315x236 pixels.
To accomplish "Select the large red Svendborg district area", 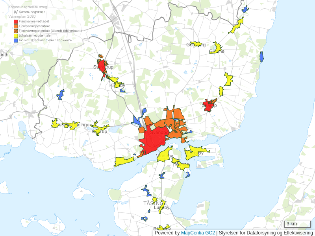I will click(152, 140).
